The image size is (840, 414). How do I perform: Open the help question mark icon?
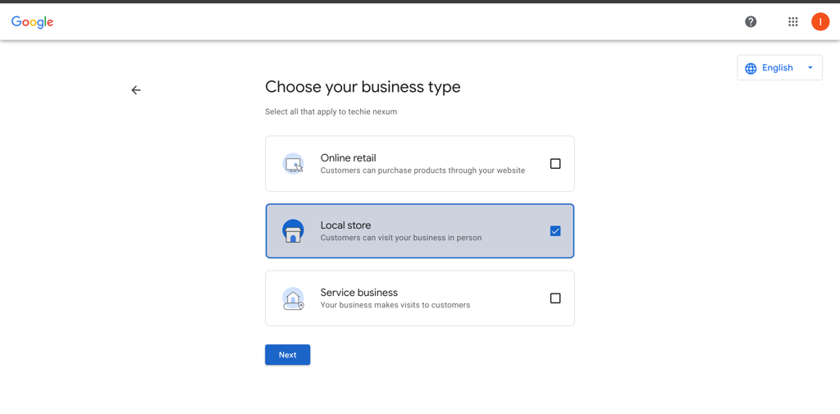point(751,22)
